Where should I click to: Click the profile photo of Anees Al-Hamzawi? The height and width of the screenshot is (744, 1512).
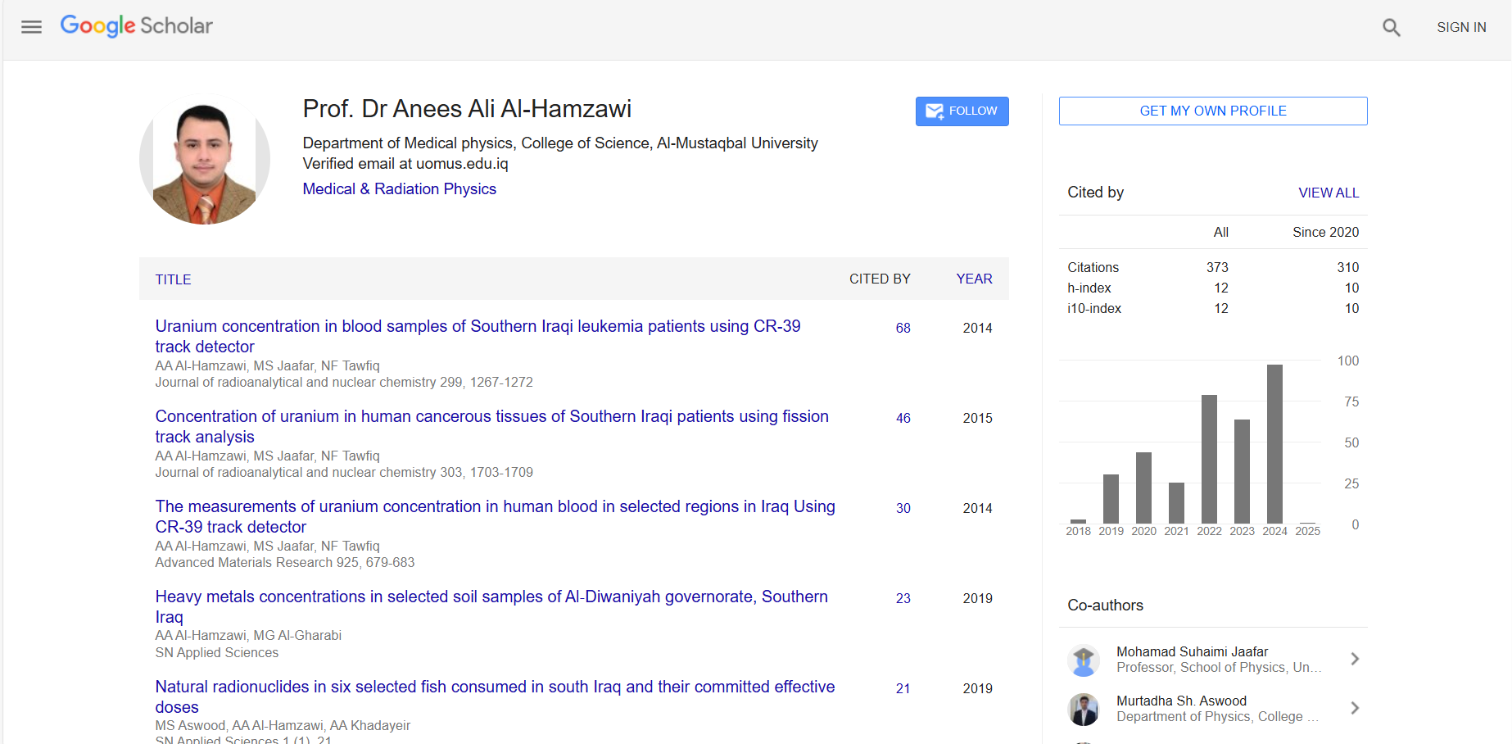click(205, 160)
